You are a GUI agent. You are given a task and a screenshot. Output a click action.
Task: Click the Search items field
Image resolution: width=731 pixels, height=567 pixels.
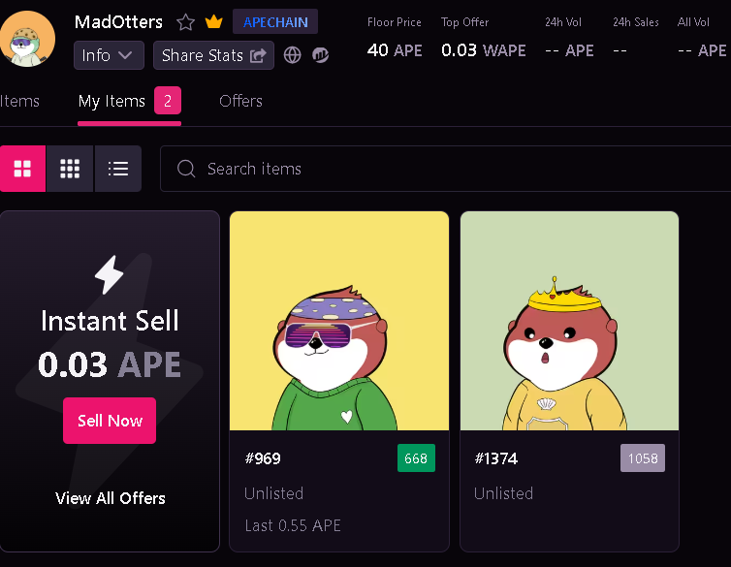(x=445, y=169)
